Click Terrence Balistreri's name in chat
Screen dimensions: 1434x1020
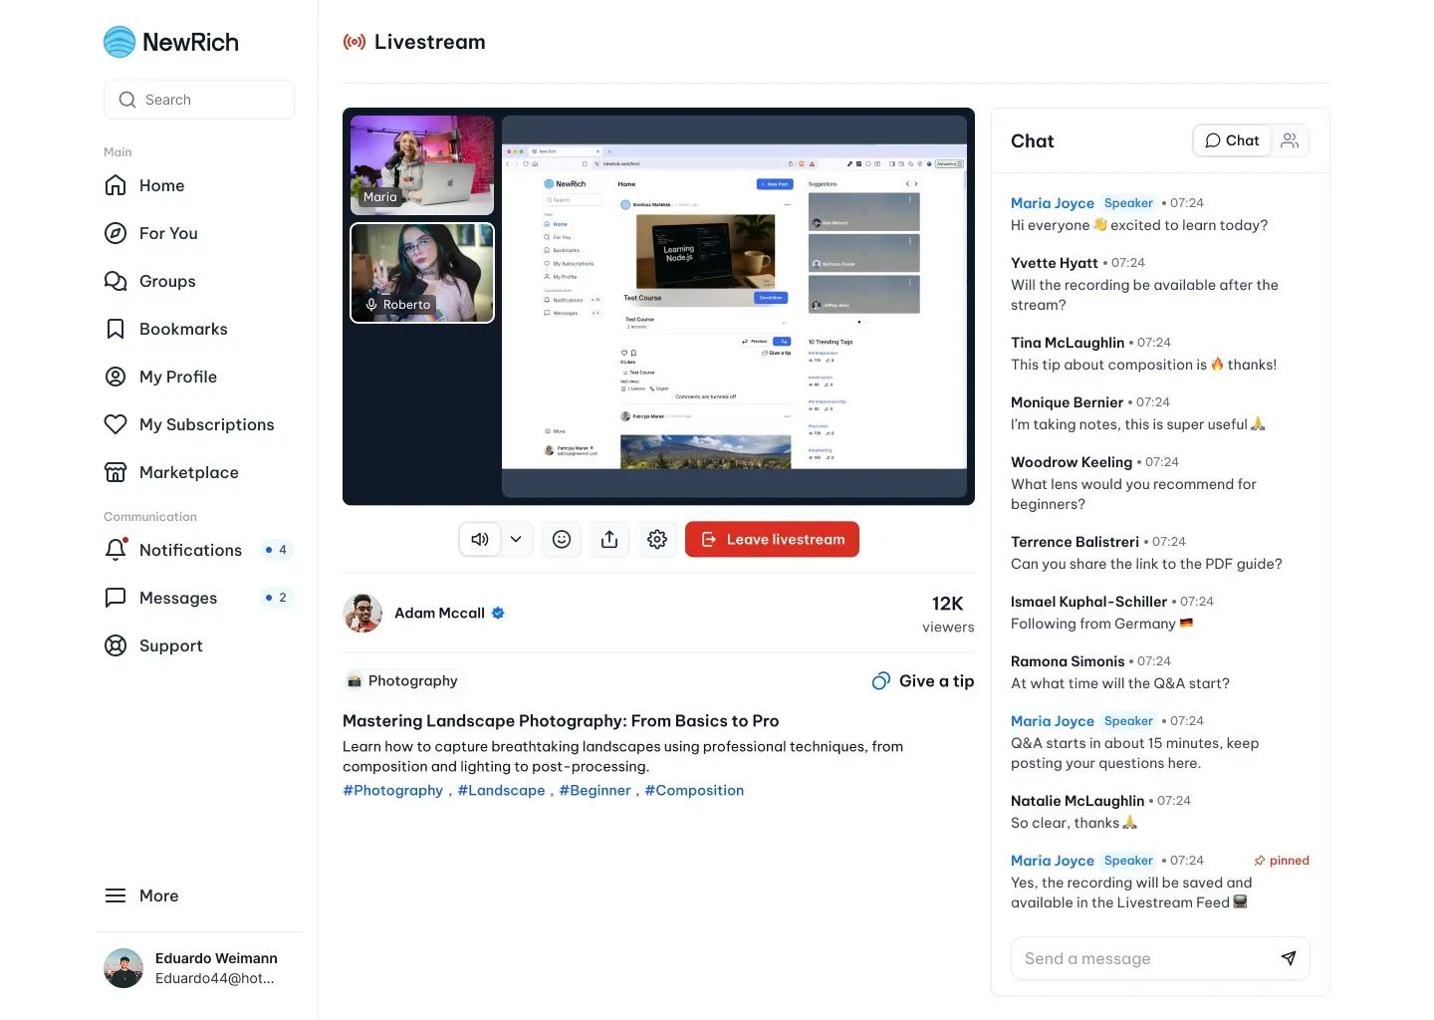coord(1075,542)
